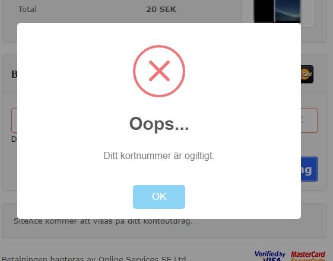Screen dimensions: 333x261
Task: Click the "D" text below card field
Action: tap(14, 139)
